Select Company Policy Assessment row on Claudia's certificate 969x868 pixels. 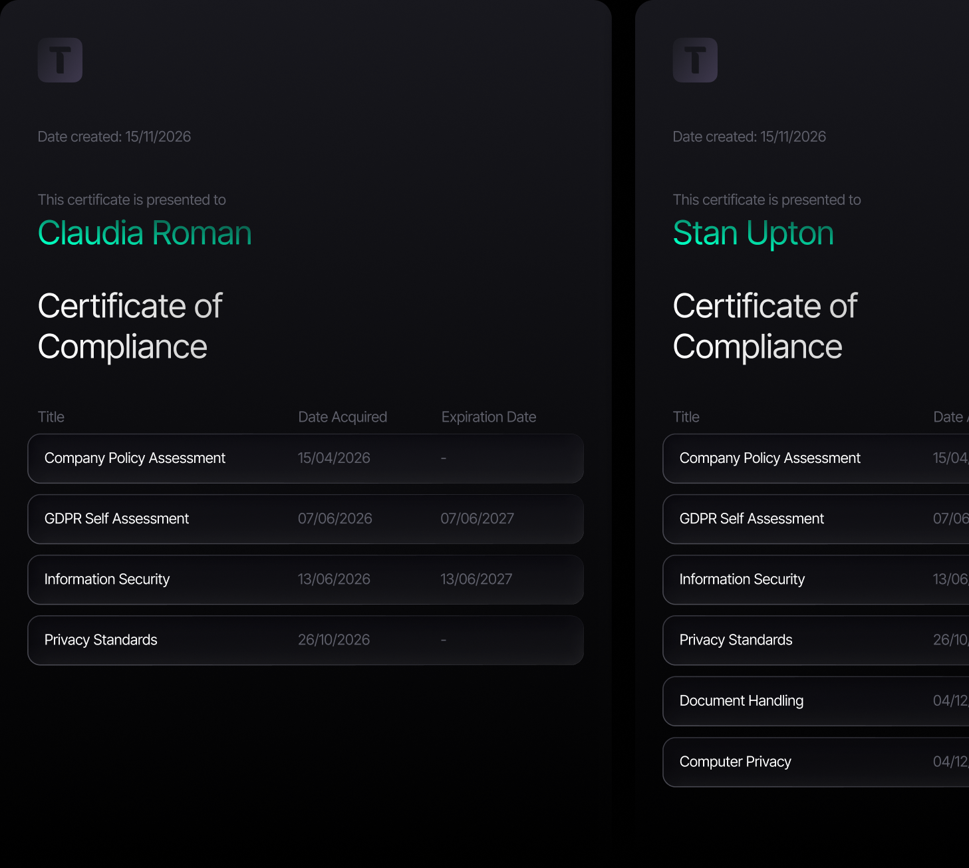[x=305, y=459]
